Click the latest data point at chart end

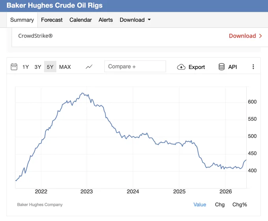coord(246,160)
